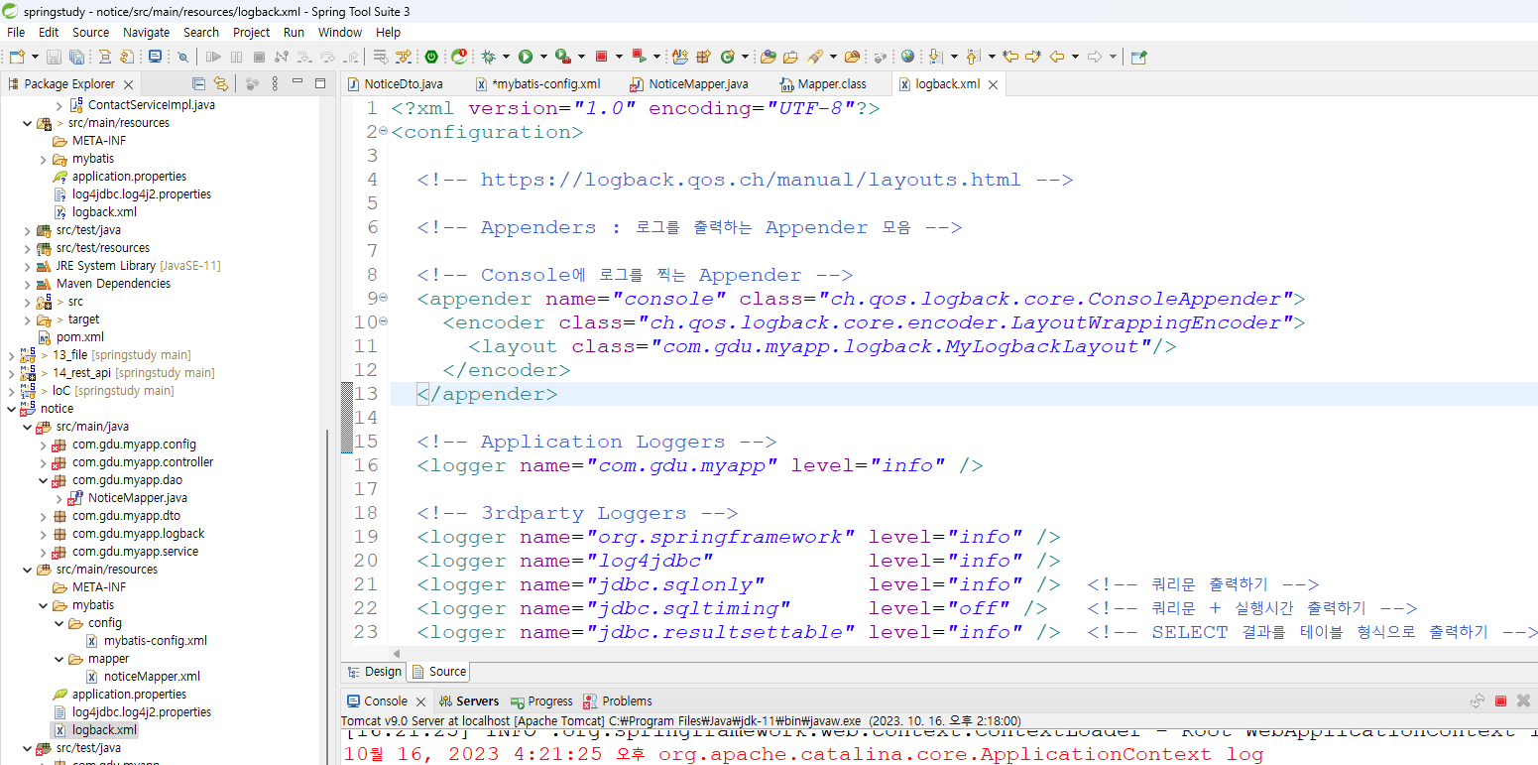Close the Package Explorer view tab
Screen dimensions: 1538x765
click(x=129, y=84)
